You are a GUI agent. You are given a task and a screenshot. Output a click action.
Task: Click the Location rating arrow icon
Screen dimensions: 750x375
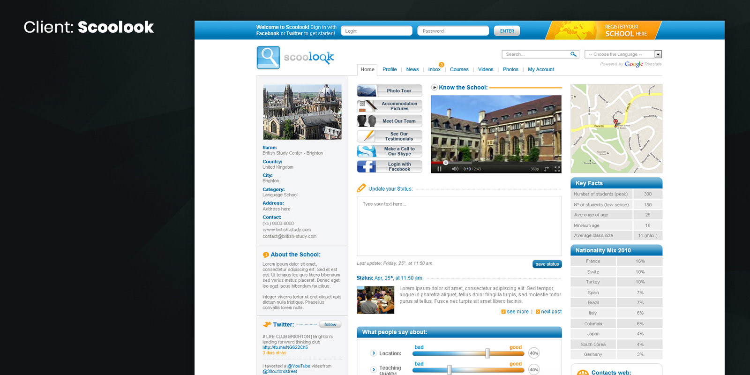(374, 353)
